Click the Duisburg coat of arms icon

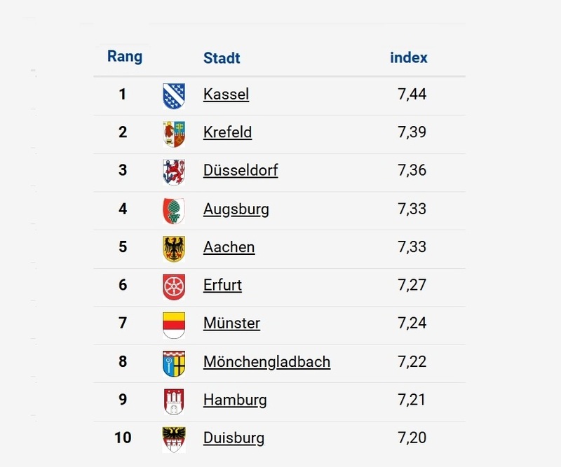pos(174,439)
